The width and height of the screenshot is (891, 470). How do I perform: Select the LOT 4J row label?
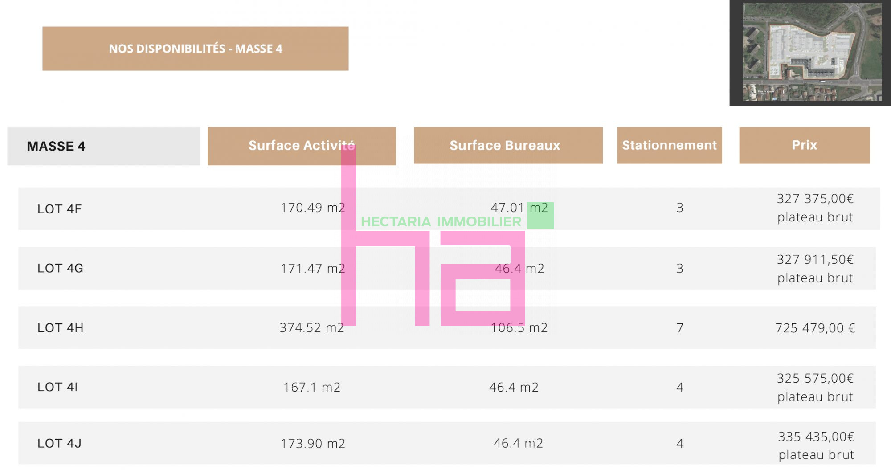[x=59, y=443]
